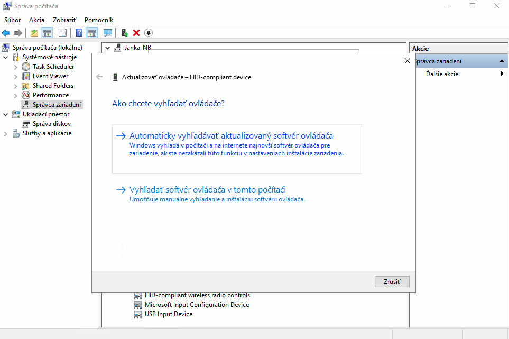The width and height of the screenshot is (509, 339).
Task: Open the Akcia menu
Action: 36,20
